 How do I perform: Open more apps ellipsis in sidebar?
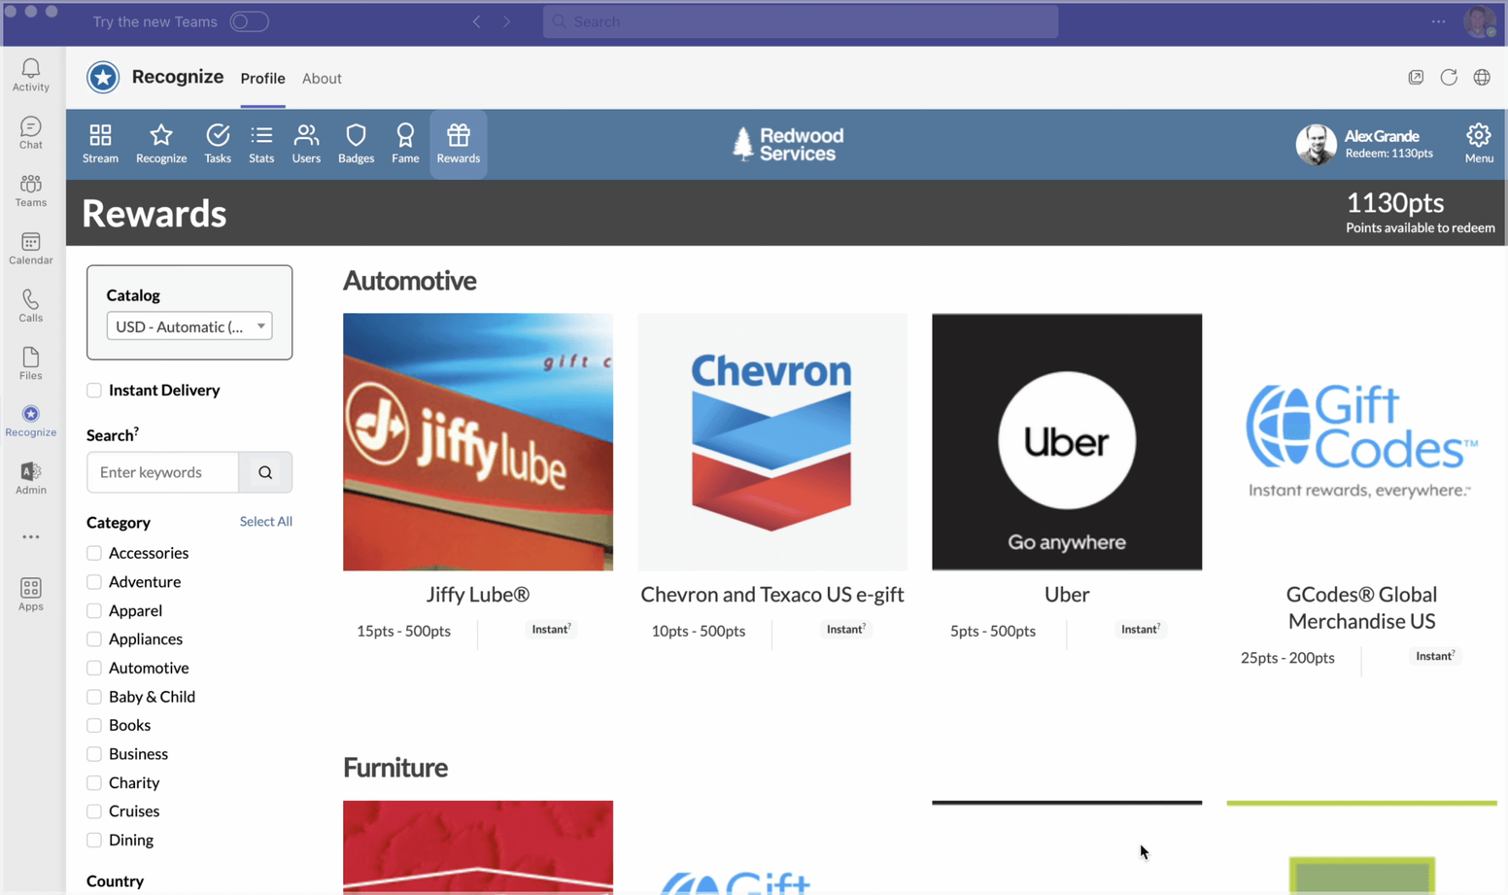[31, 536]
